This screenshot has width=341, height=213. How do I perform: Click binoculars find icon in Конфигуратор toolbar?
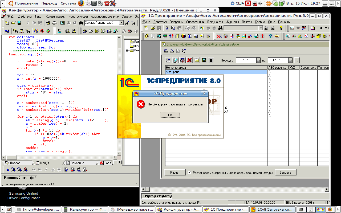[x=81, y=23]
